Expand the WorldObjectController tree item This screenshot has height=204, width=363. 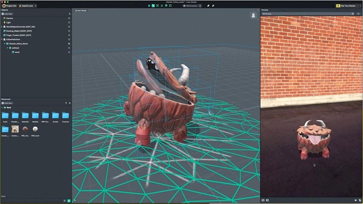pos(2,26)
